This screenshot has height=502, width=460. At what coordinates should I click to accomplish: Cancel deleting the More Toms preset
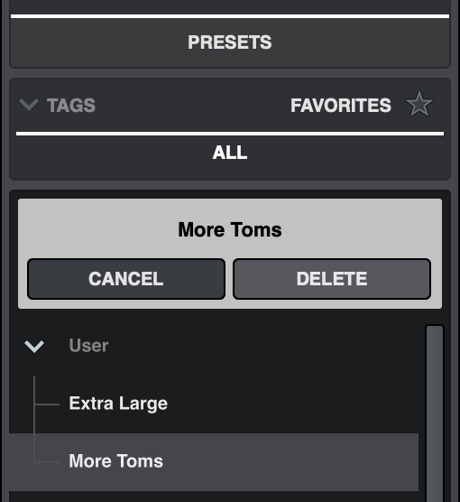(x=126, y=279)
